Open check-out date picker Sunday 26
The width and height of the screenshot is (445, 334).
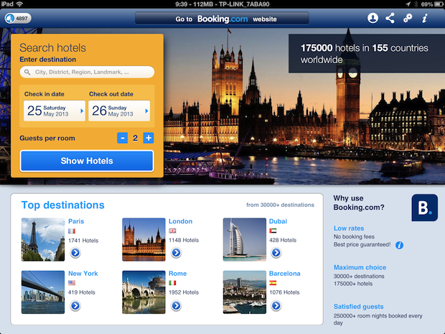(119, 111)
